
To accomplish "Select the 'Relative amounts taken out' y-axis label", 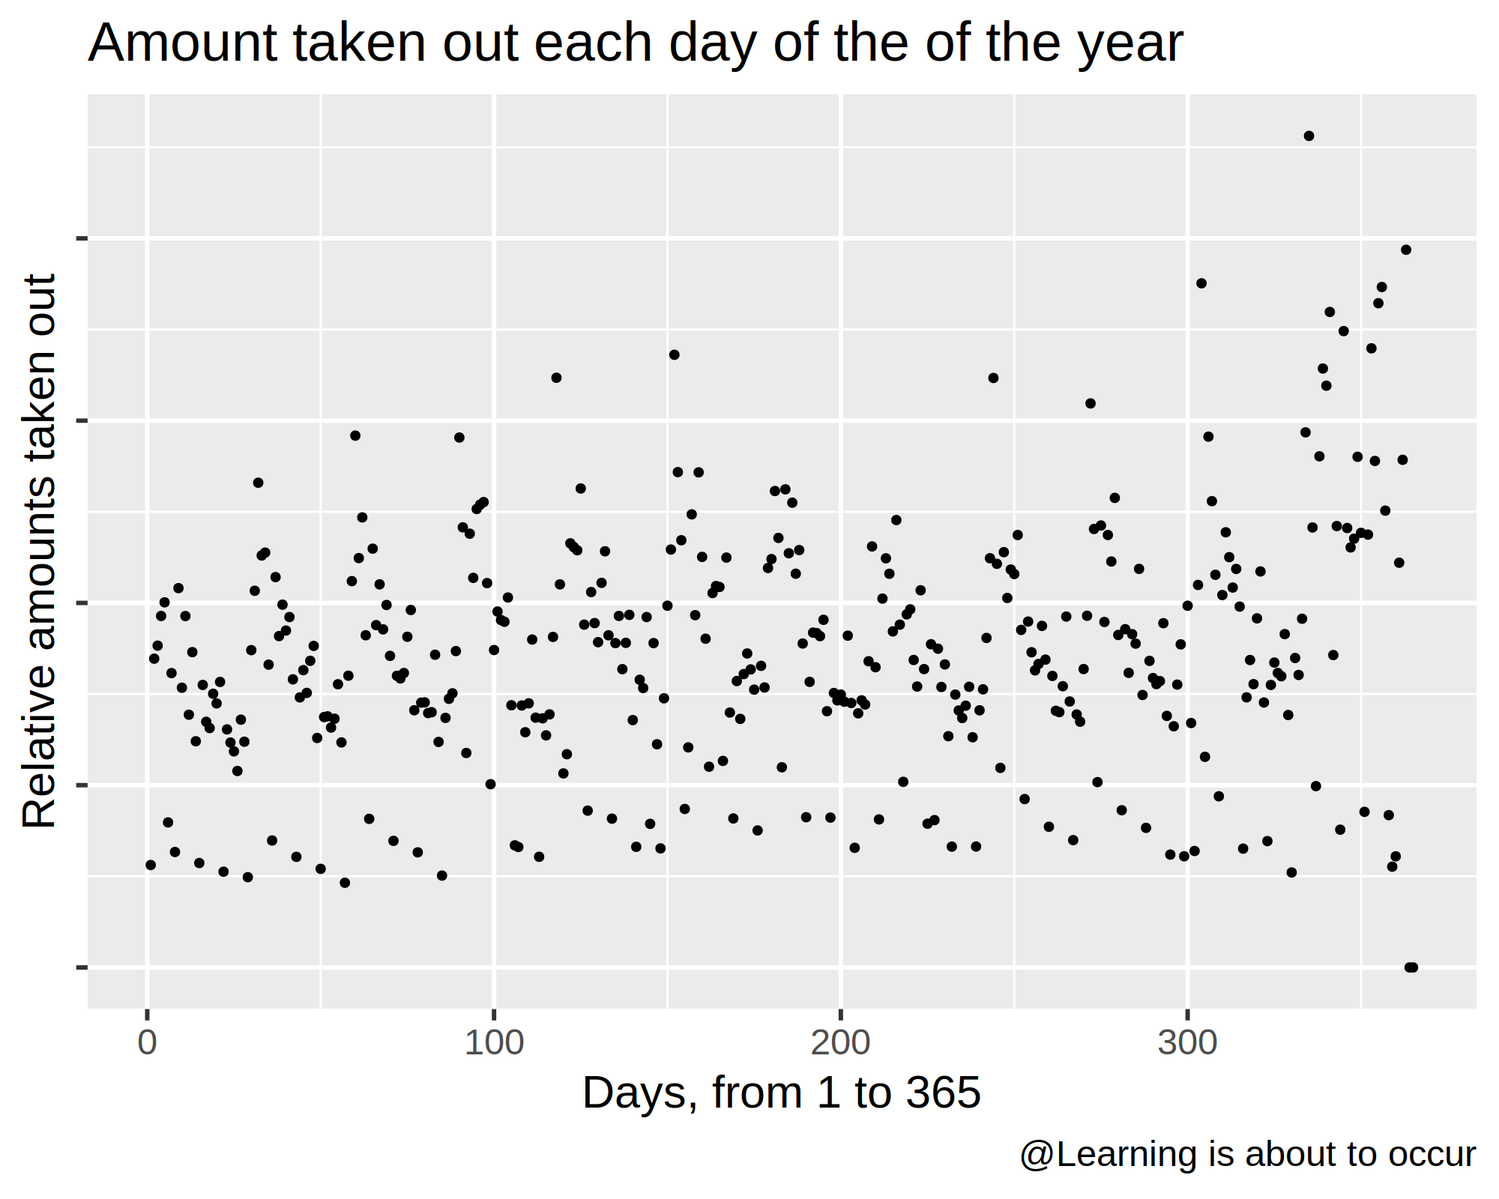I will pyautogui.click(x=39, y=551).
